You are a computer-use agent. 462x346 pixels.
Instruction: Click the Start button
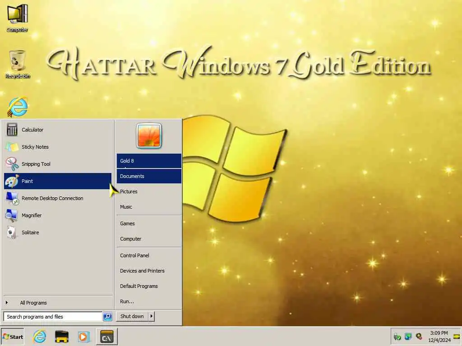12,337
